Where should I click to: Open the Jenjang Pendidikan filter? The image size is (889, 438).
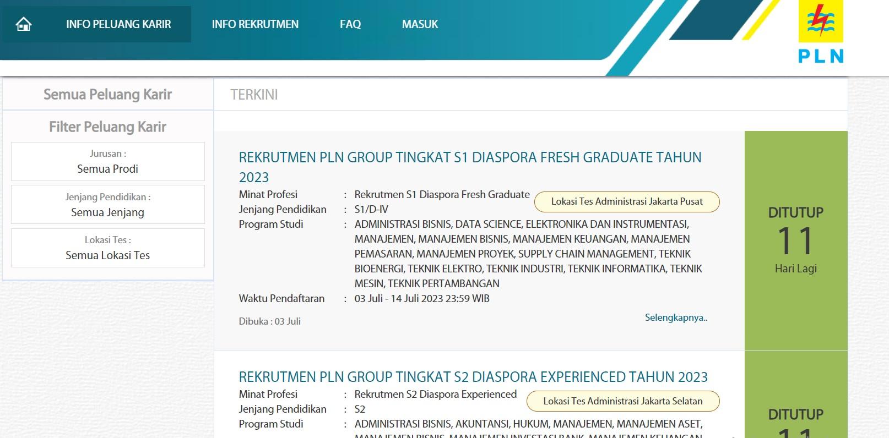click(108, 205)
